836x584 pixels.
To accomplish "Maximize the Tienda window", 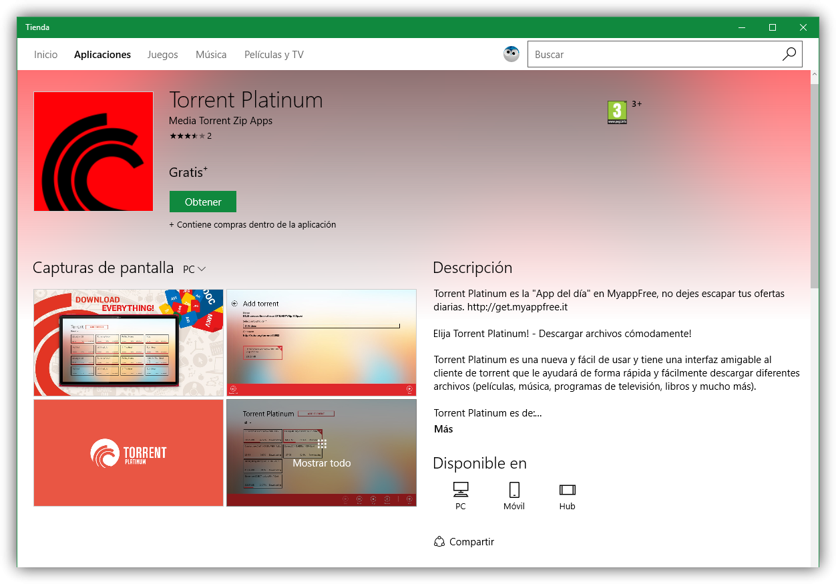I will [x=773, y=27].
